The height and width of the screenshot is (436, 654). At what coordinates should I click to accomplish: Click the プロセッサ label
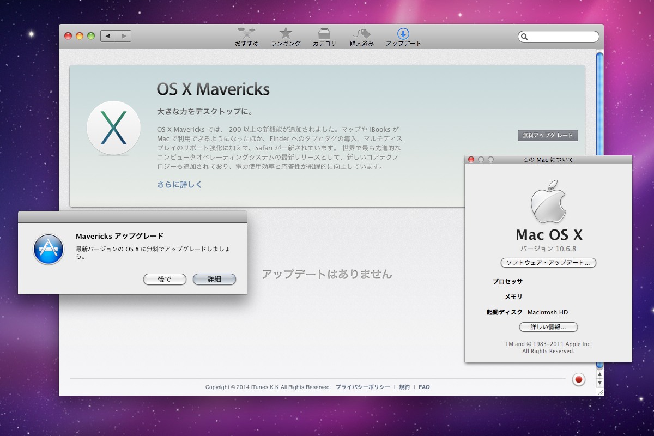pos(507,282)
